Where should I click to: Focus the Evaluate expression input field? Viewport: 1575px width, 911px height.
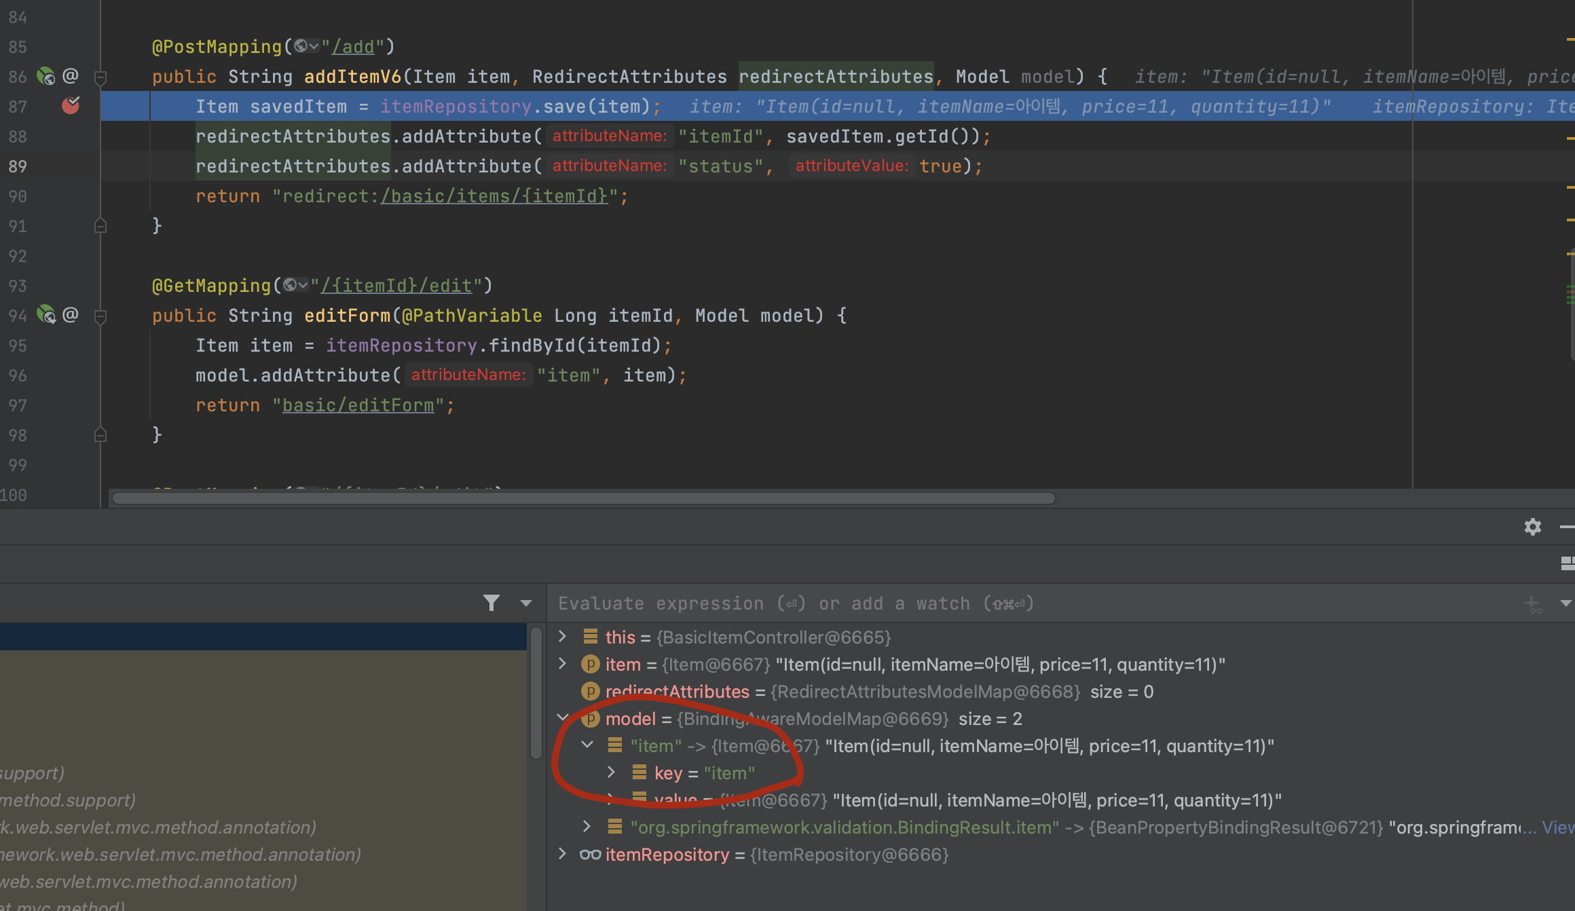(x=1032, y=603)
